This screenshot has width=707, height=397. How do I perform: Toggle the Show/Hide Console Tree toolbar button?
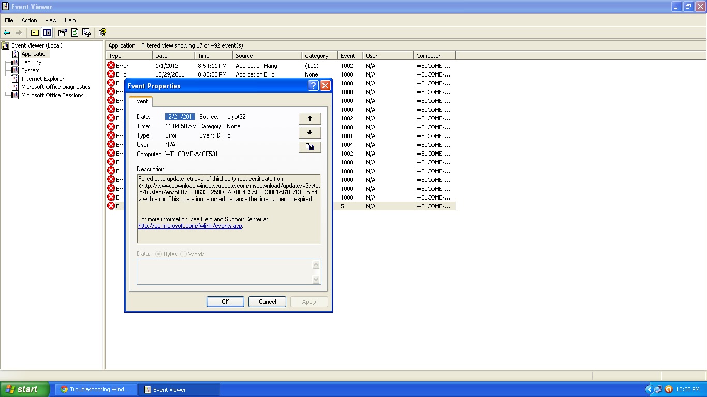(x=47, y=33)
